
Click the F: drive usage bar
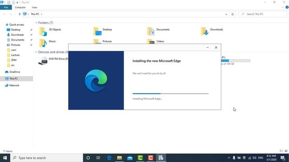coord(236,61)
